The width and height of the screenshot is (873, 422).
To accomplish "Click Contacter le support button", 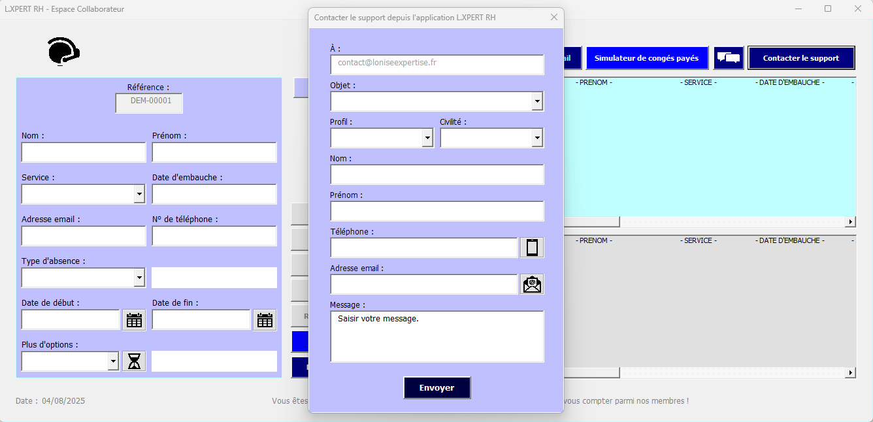I will click(x=801, y=57).
